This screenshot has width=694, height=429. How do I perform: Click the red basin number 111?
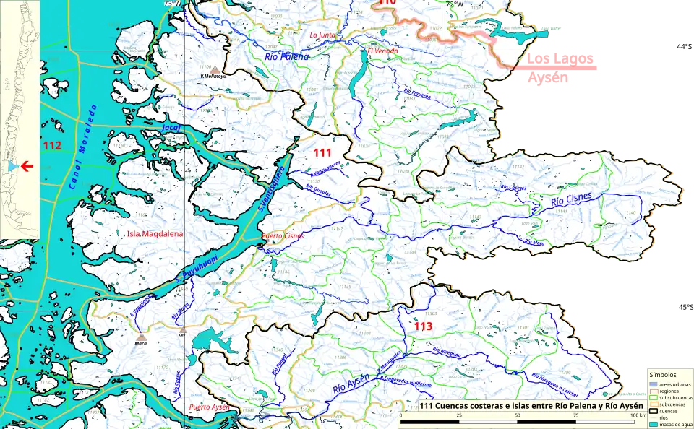click(x=322, y=152)
